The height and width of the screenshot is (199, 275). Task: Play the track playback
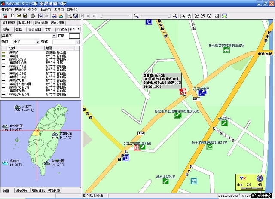click(x=82, y=16)
